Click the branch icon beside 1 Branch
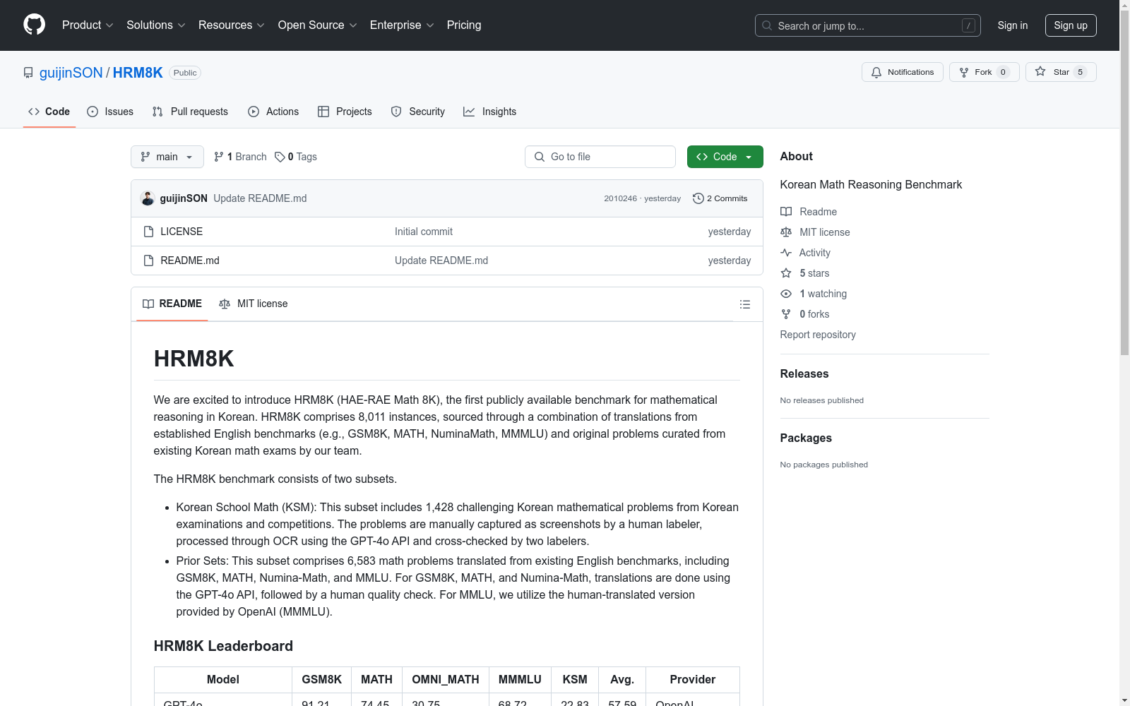Image resolution: width=1130 pixels, height=706 pixels. [x=219, y=157]
